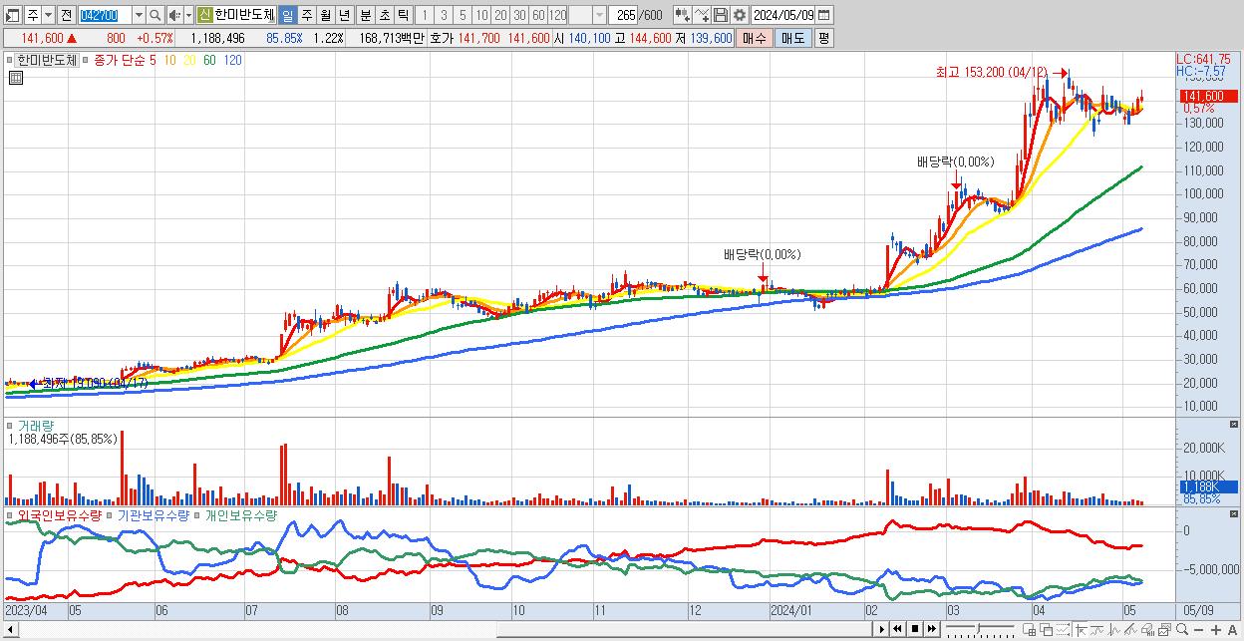Viewport: 1244px width, 641px height.
Task: Click the line-check chart tool icon
Action: (x=704, y=15)
